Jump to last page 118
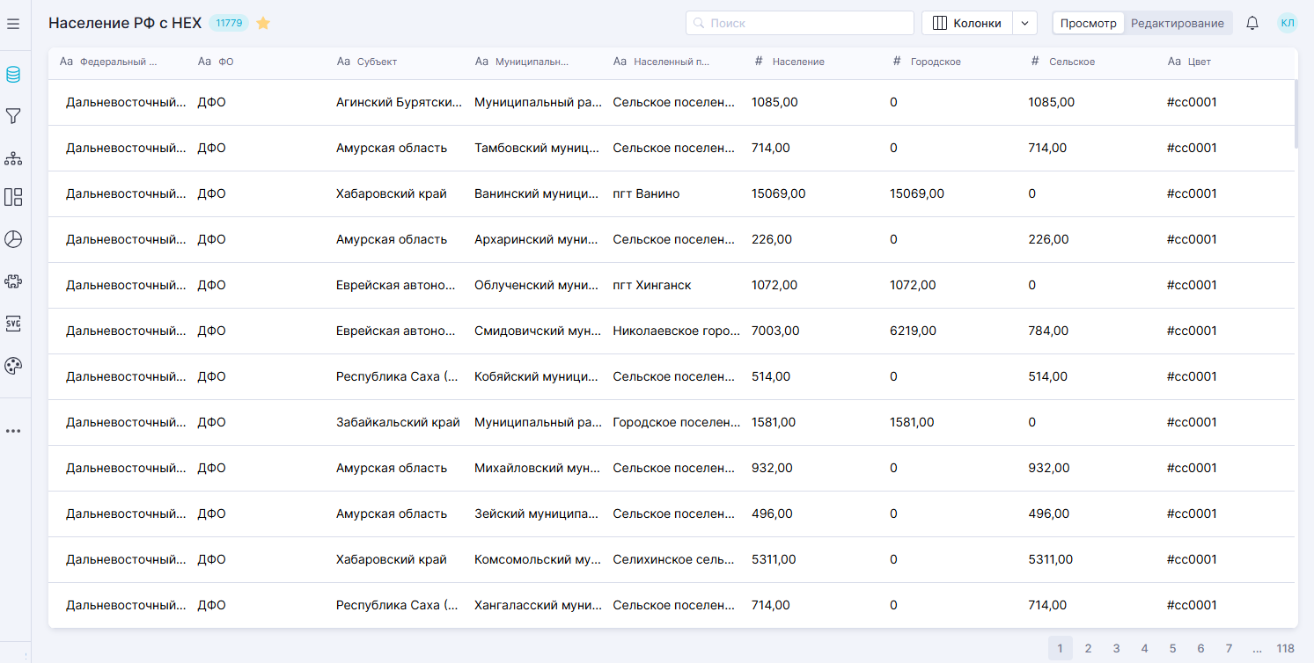This screenshot has width=1314, height=663. pos(1285,649)
